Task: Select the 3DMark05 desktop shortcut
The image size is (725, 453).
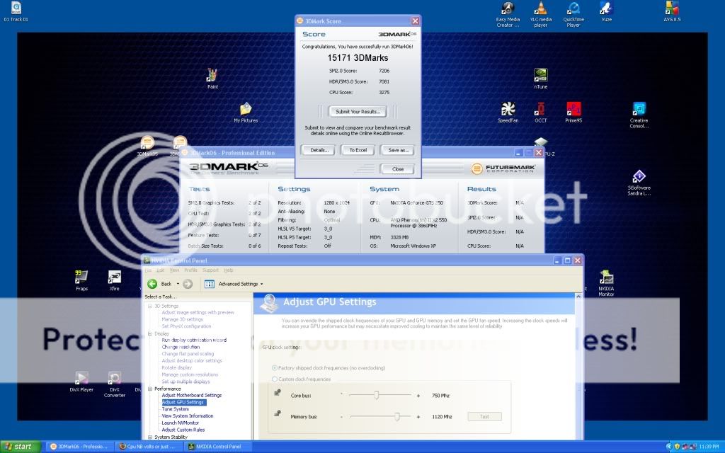Action: [x=147, y=146]
